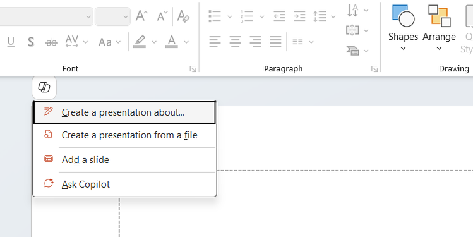Choose 'Create a presentation about...' menu entry
473x237 pixels.
[x=124, y=112]
